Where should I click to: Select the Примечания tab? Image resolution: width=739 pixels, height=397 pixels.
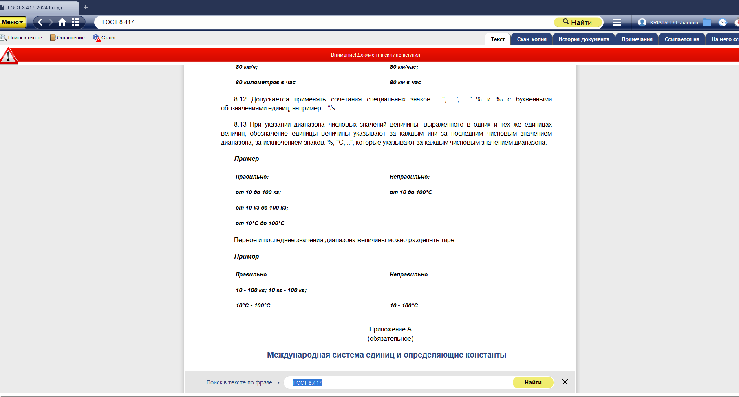coord(637,39)
